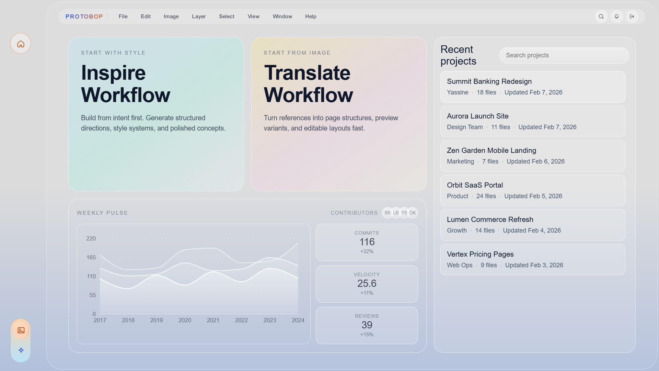Click the PROTOBOP logo
Image resolution: width=659 pixels, height=371 pixels.
(84, 16)
